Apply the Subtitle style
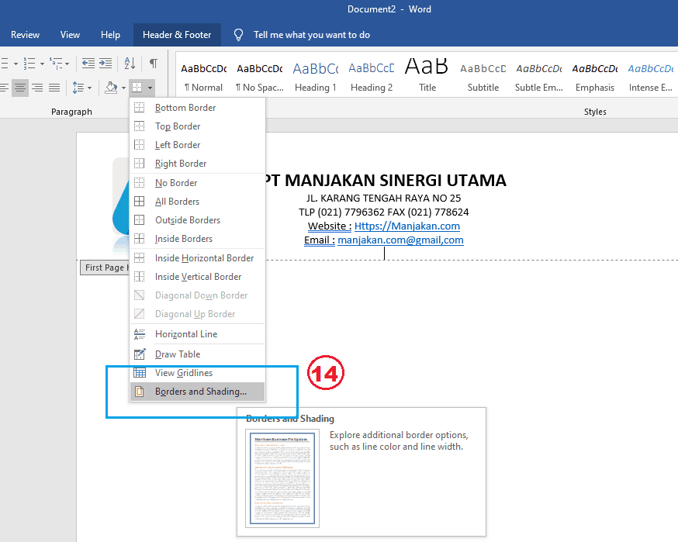The image size is (678, 542). click(x=483, y=78)
